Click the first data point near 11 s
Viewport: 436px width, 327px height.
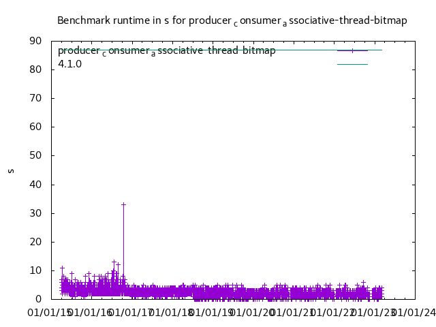coord(62,268)
